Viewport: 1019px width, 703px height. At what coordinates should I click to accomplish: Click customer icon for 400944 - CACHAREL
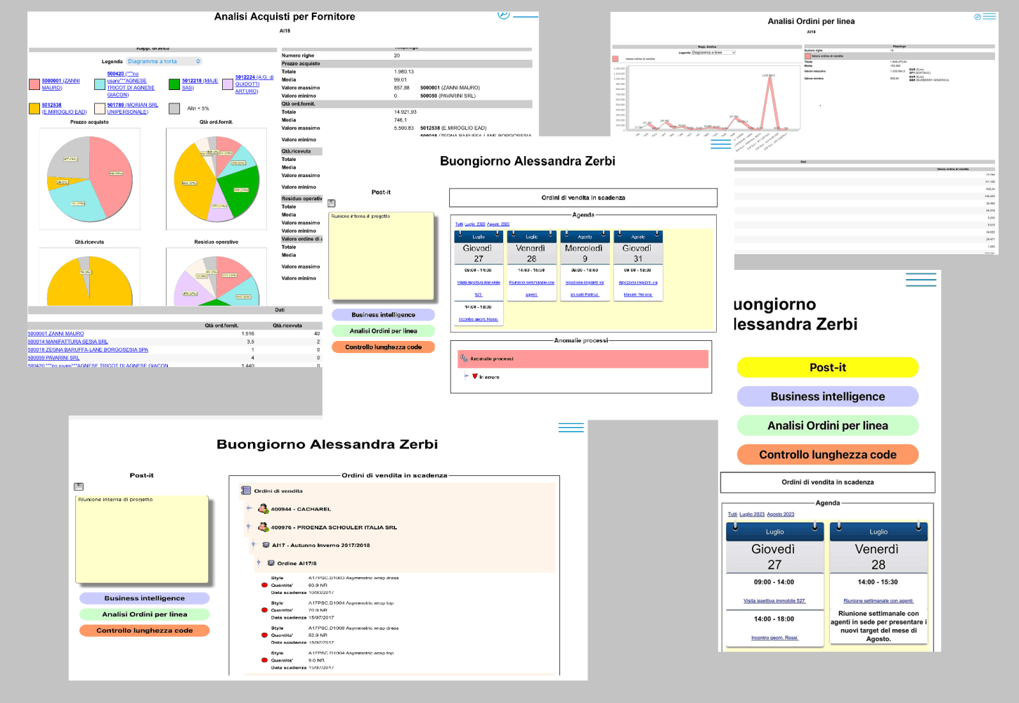pos(263,509)
